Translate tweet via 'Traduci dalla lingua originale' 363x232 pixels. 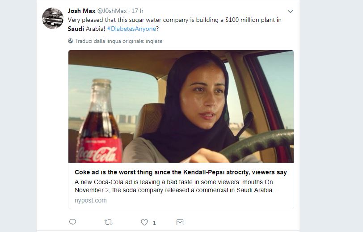tap(118, 41)
